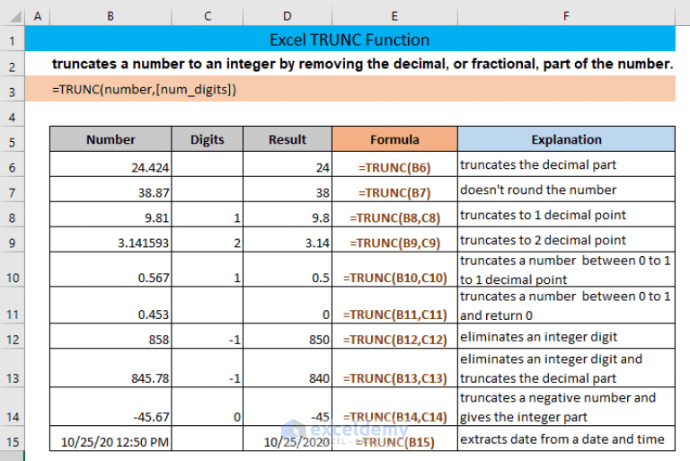Screen dimensions: 690x461
Task: Select the cell containing 3.141593
Action: [111, 240]
